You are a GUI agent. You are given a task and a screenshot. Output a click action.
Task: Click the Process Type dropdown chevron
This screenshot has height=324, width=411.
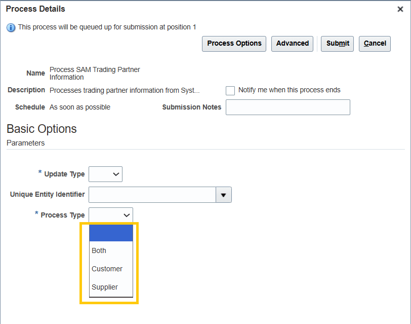pos(127,214)
